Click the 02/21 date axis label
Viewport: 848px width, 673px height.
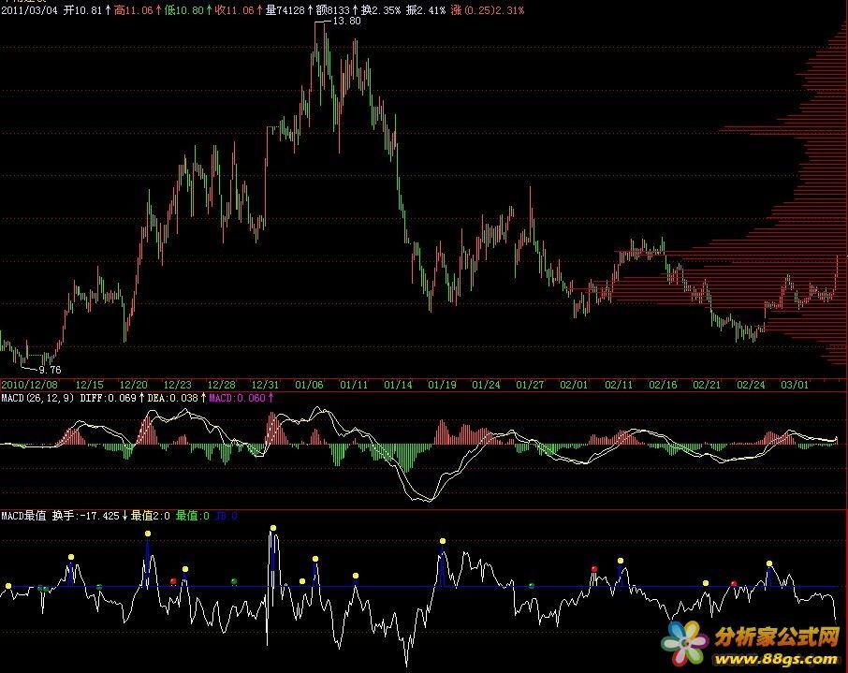pos(707,385)
